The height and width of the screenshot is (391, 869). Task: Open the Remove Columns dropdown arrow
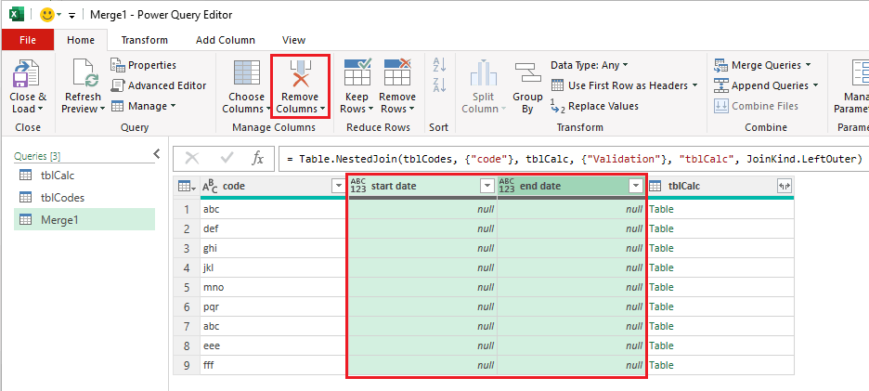pyautogui.click(x=323, y=109)
